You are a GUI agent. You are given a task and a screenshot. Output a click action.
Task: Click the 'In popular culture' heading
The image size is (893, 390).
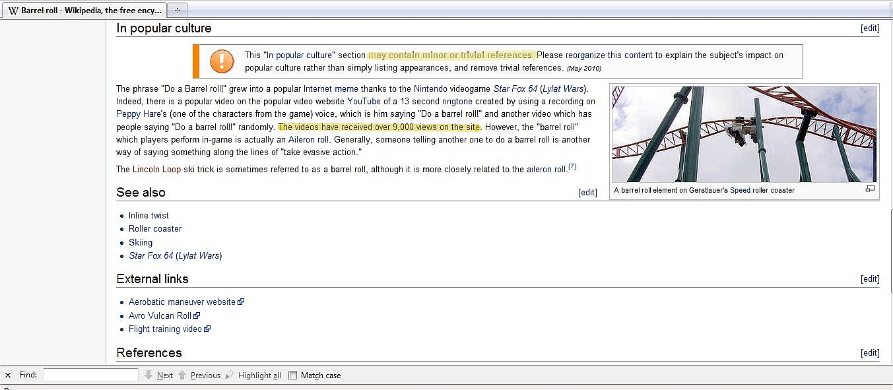[x=164, y=28]
